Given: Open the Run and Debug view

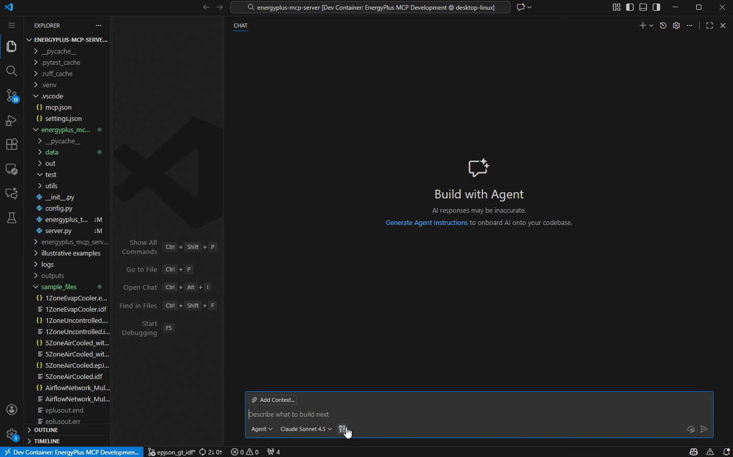Looking at the screenshot, I should click(x=12, y=120).
